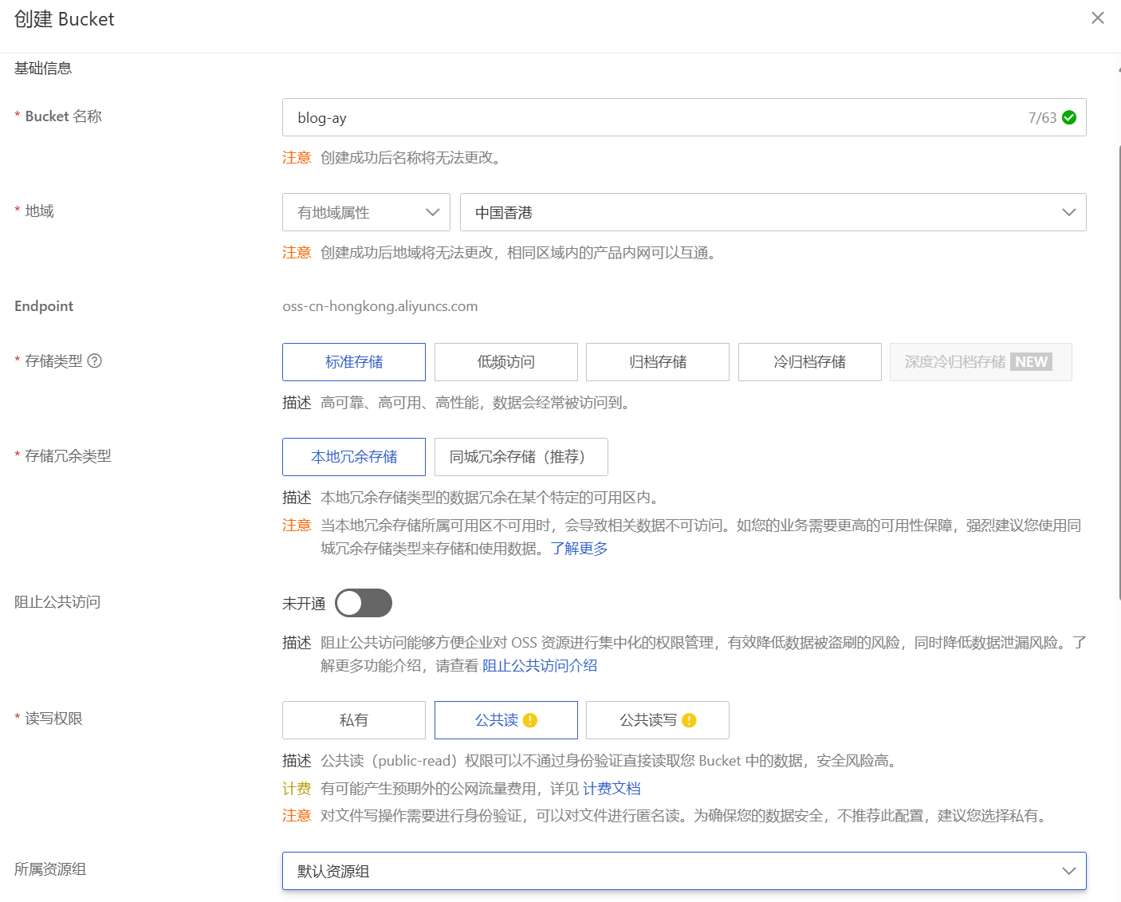Close the 创建 Bucket dialog

(x=1098, y=18)
